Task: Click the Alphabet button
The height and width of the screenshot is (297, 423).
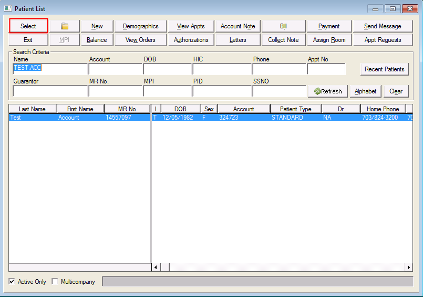Action: (365, 91)
